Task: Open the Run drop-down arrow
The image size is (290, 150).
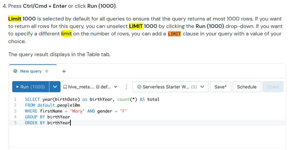Action: [55, 87]
